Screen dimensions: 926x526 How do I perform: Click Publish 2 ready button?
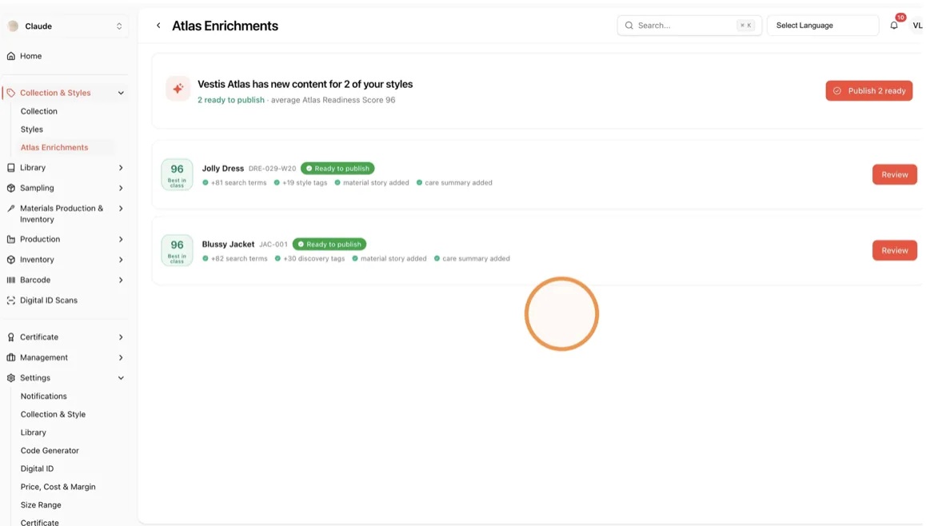coord(869,91)
